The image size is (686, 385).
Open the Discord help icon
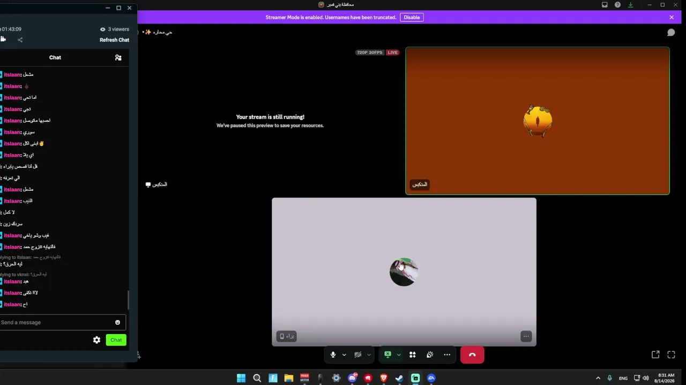tap(617, 5)
